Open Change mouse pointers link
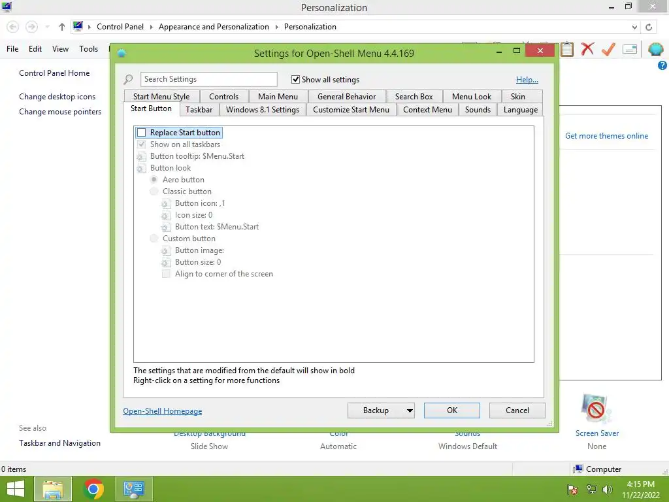The width and height of the screenshot is (669, 502). [60, 112]
